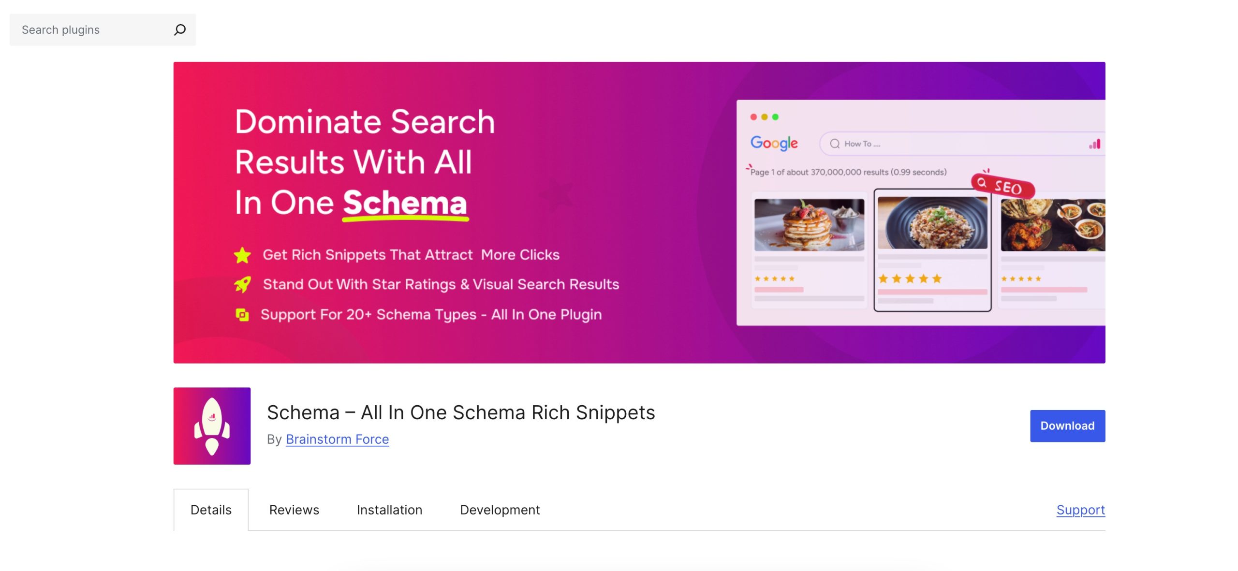Click the search magnifier icon
Viewport: 1238px width, 571px height.
pyautogui.click(x=179, y=30)
